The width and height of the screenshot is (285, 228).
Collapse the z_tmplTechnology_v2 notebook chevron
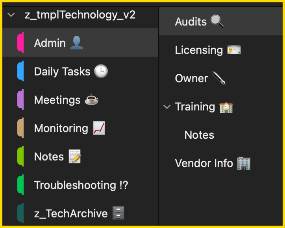pyautogui.click(x=11, y=15)
